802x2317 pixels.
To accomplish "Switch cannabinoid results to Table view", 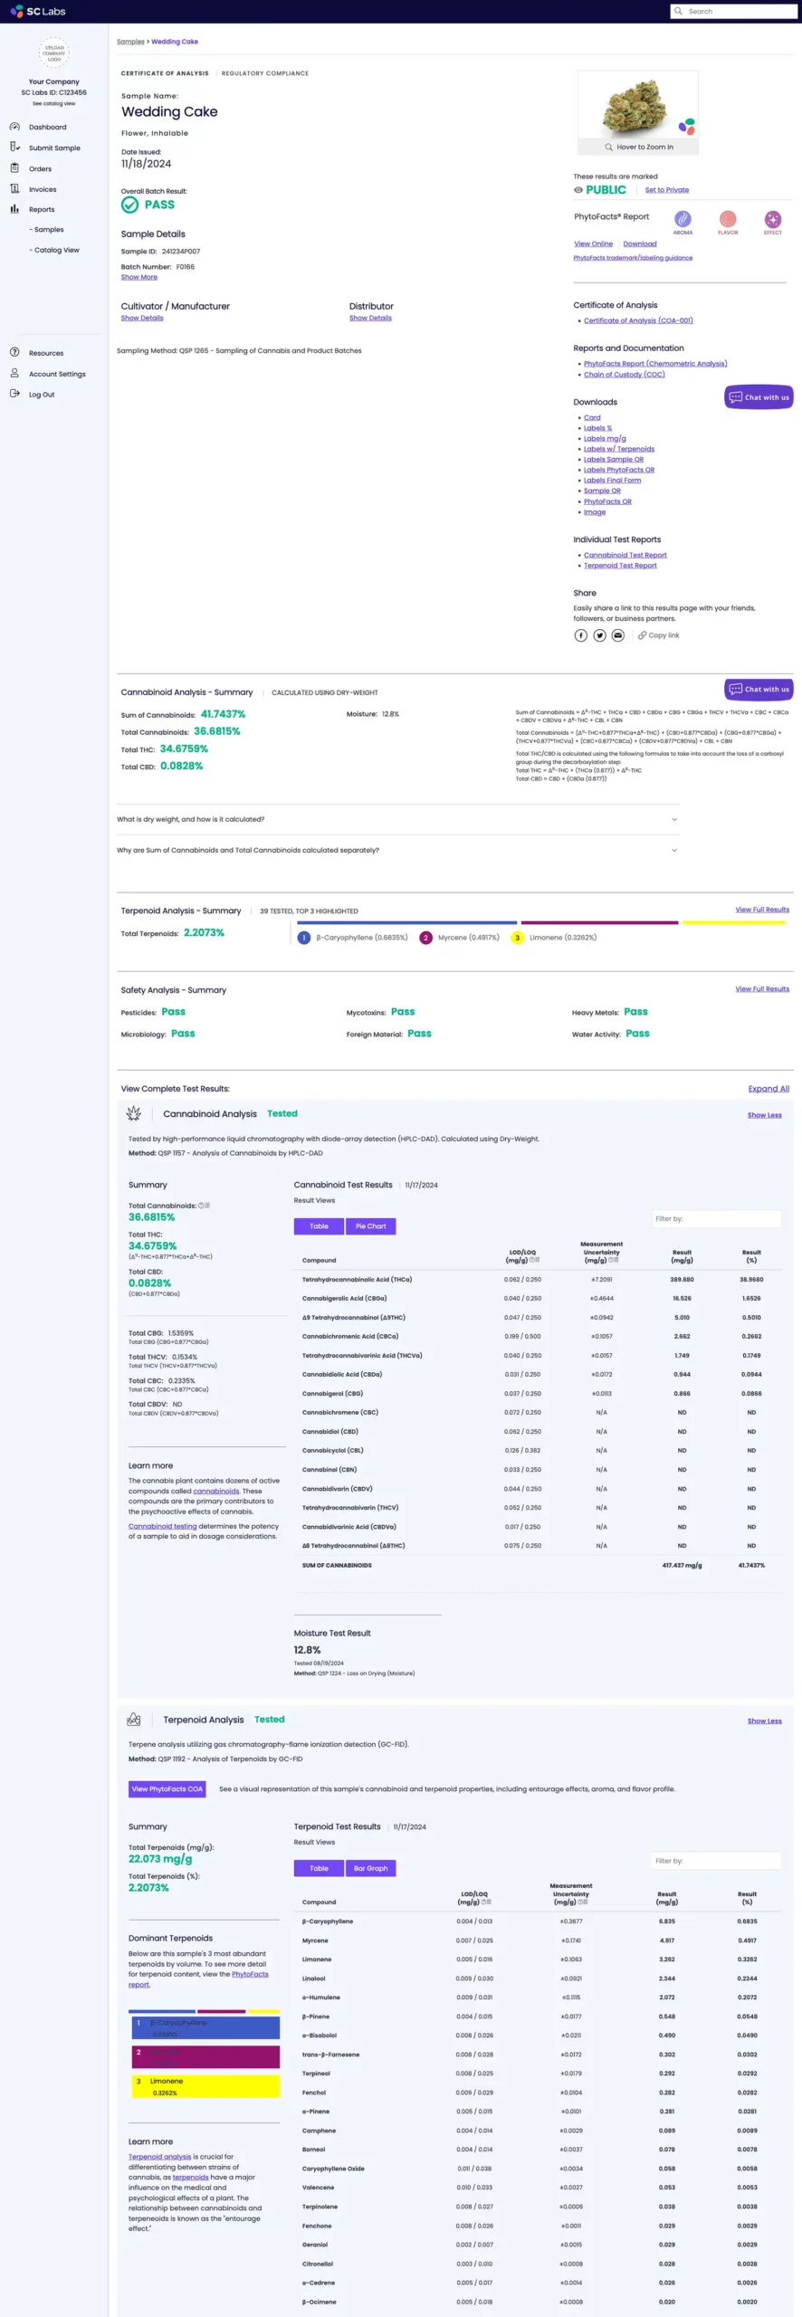I will pos(319,1226).
